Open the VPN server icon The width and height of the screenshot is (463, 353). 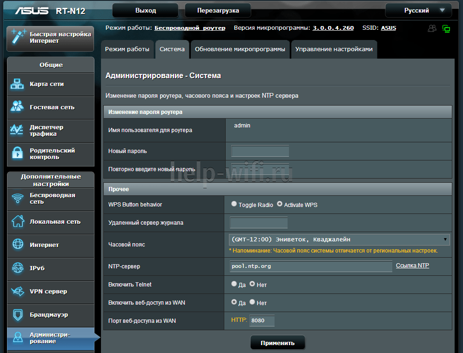click(18, 292)
